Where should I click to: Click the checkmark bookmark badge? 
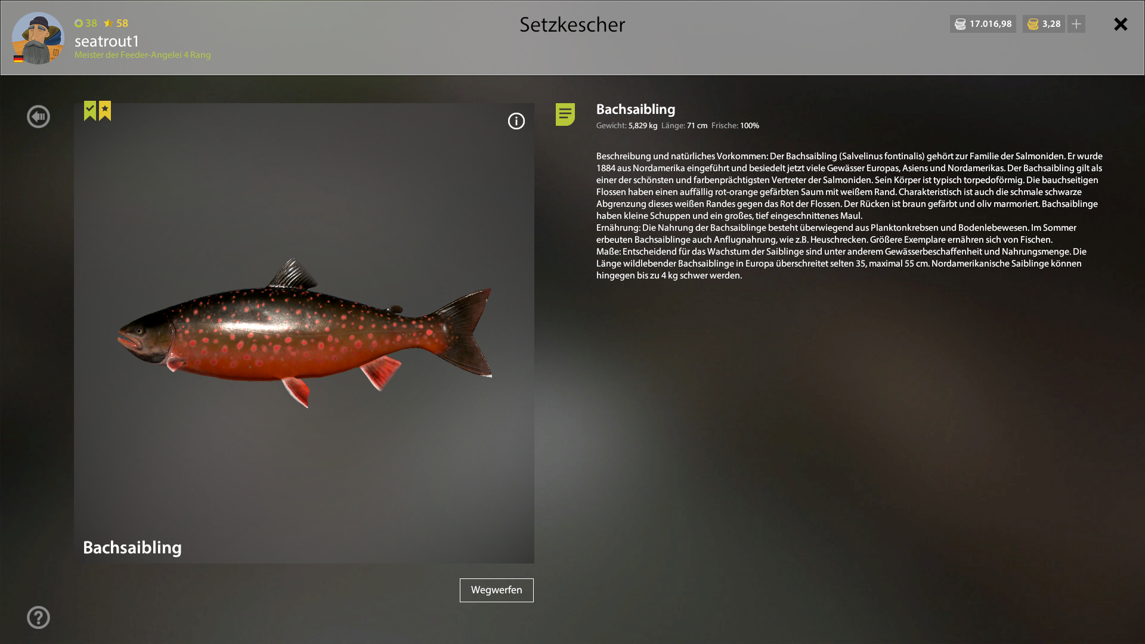[90, 110]
